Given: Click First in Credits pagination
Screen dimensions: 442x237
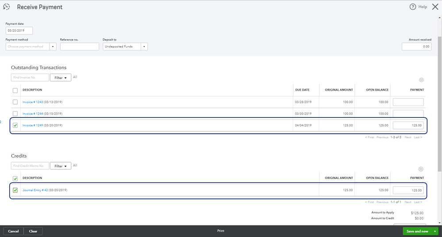Looking at the screenshot, I should coord(369,202).
